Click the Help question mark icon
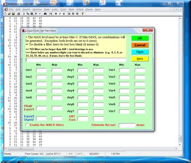Image resolution: width=191 pixels, height=163 pixels. 83,14
